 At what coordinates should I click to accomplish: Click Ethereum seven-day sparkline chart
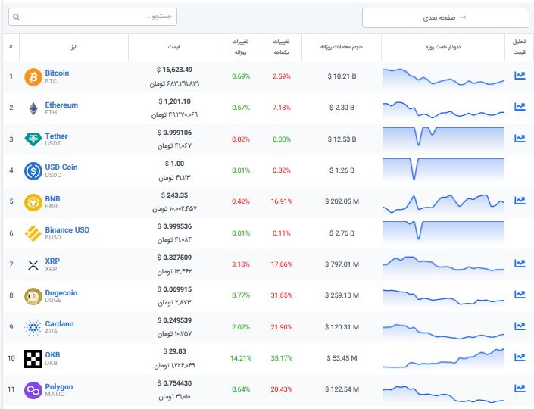443,110
